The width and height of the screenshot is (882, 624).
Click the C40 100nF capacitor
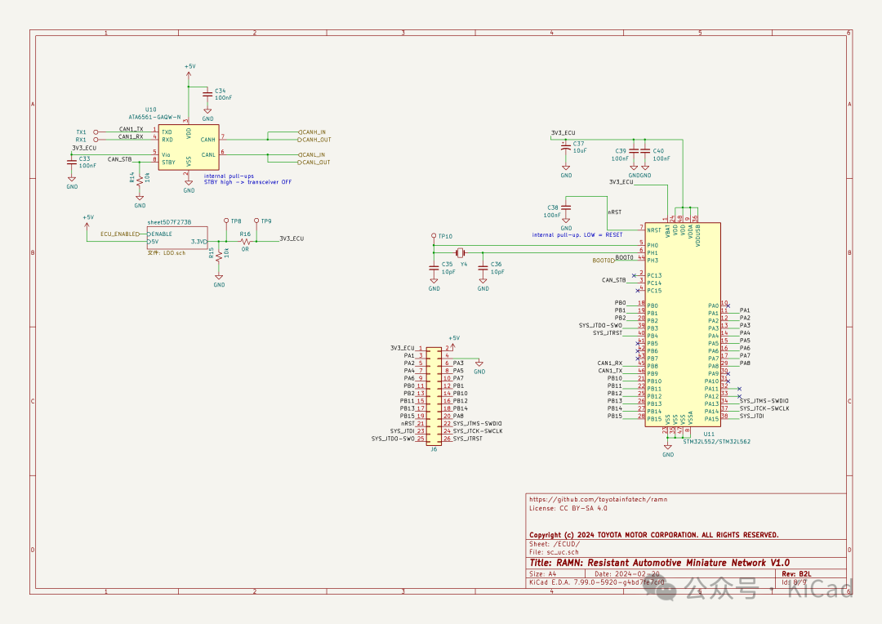[645, 151]
